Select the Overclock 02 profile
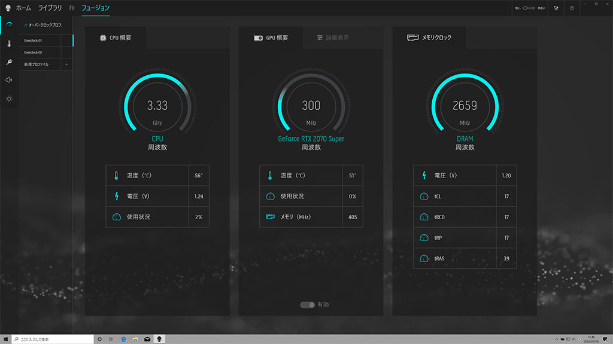Screen dimensions: 613x344 [x=40, y=53]
